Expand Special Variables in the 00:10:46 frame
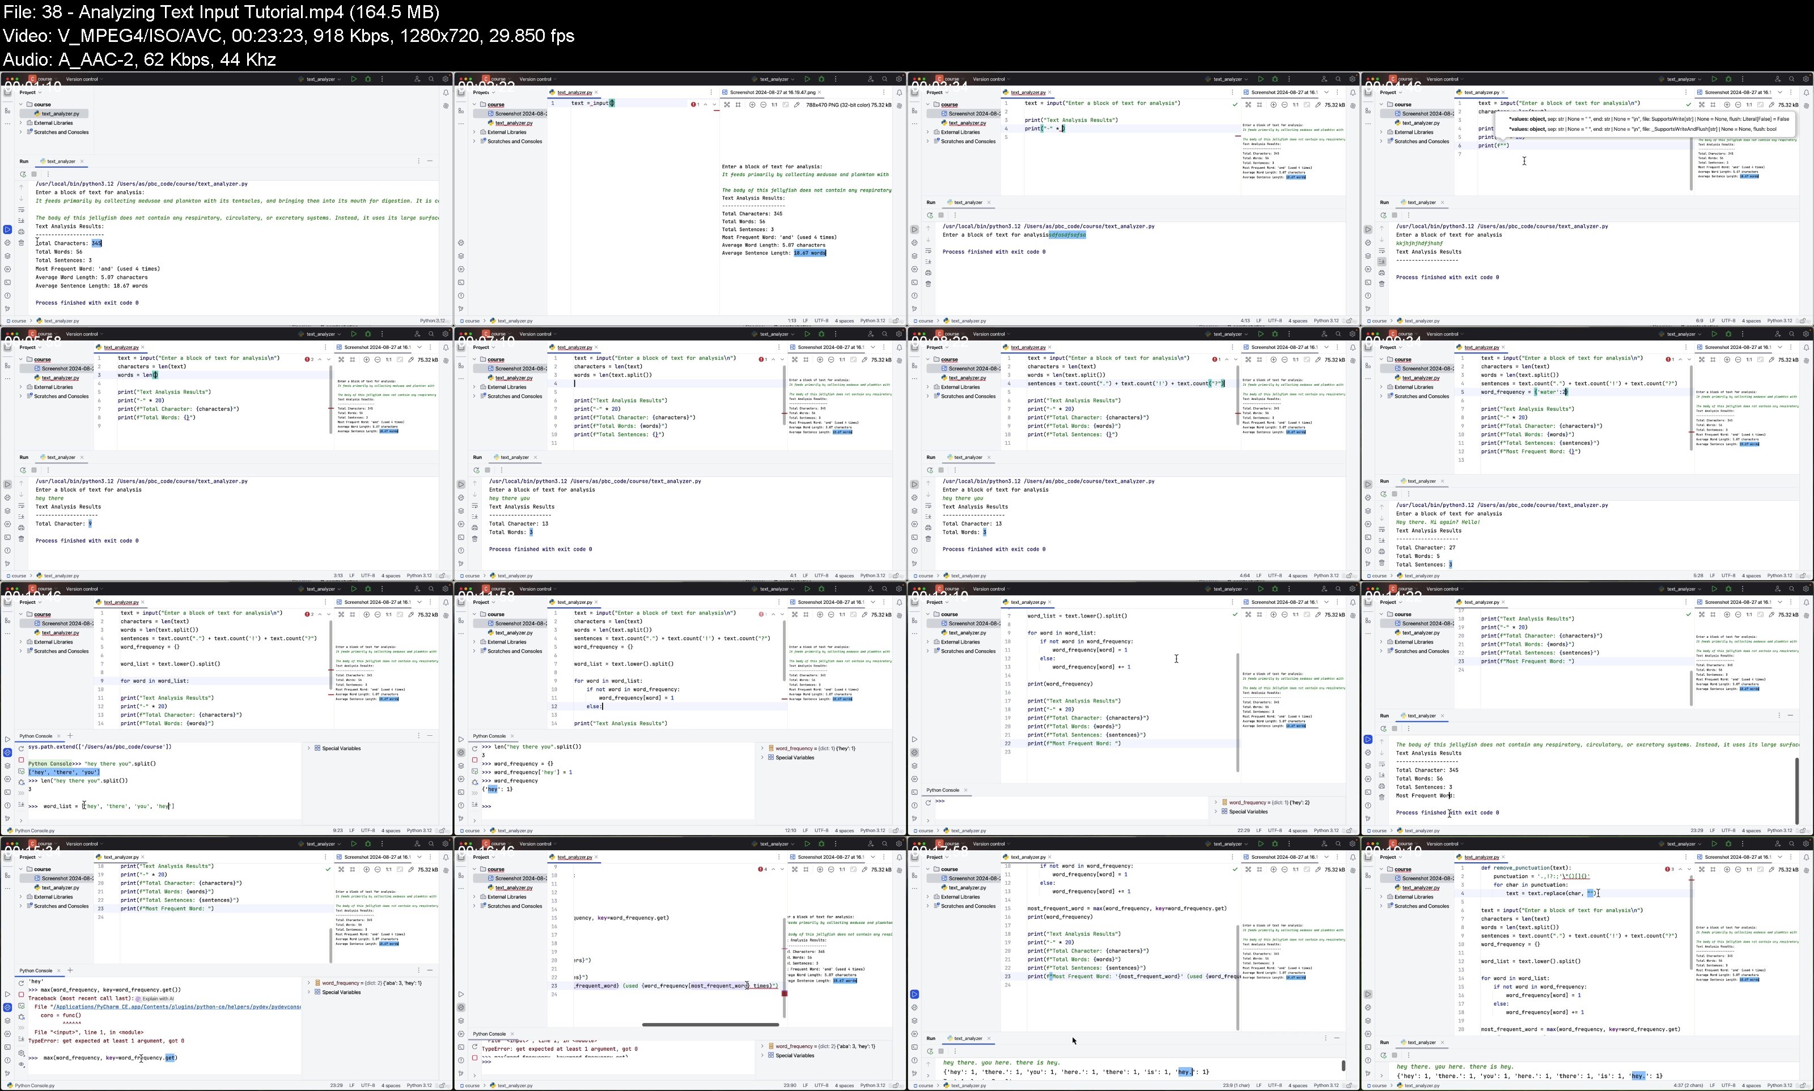The image size is (1814, 1091). [309, 748]
